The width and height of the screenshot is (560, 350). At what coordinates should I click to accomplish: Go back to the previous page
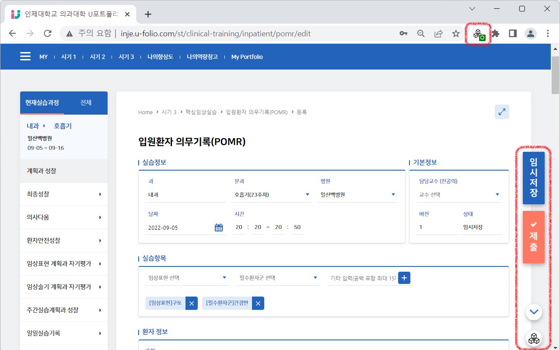13,34
